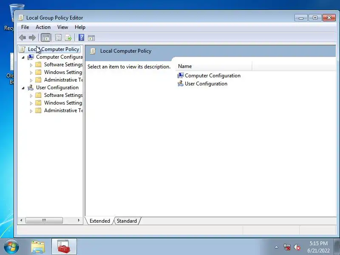The height and width of the screenshot is (255, 340).
Task: Click the tree pane horizontal scrollbar thumb
Action: pyautogui.click(x=44, y=221)
